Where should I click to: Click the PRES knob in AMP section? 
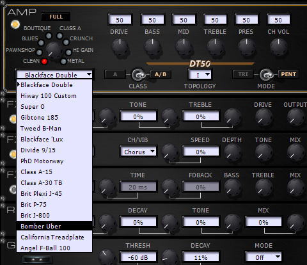point(247,47)
